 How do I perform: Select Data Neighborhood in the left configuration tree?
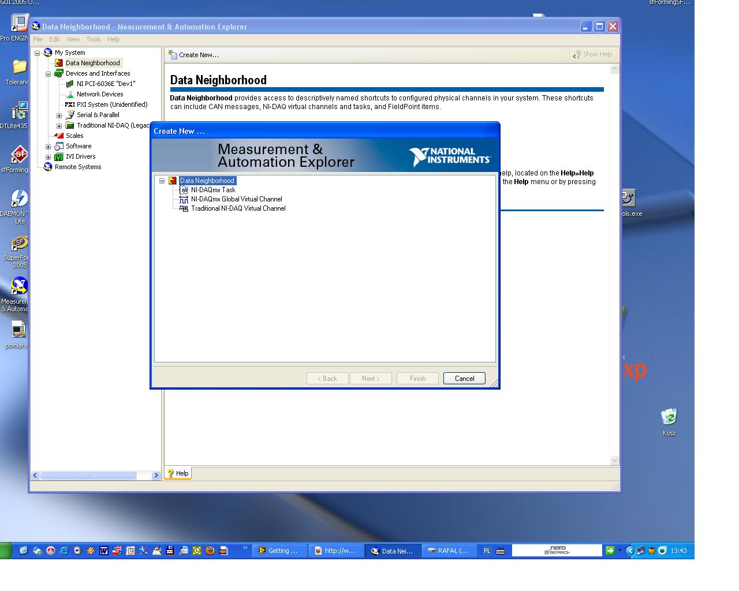click(x=92, y=63)
